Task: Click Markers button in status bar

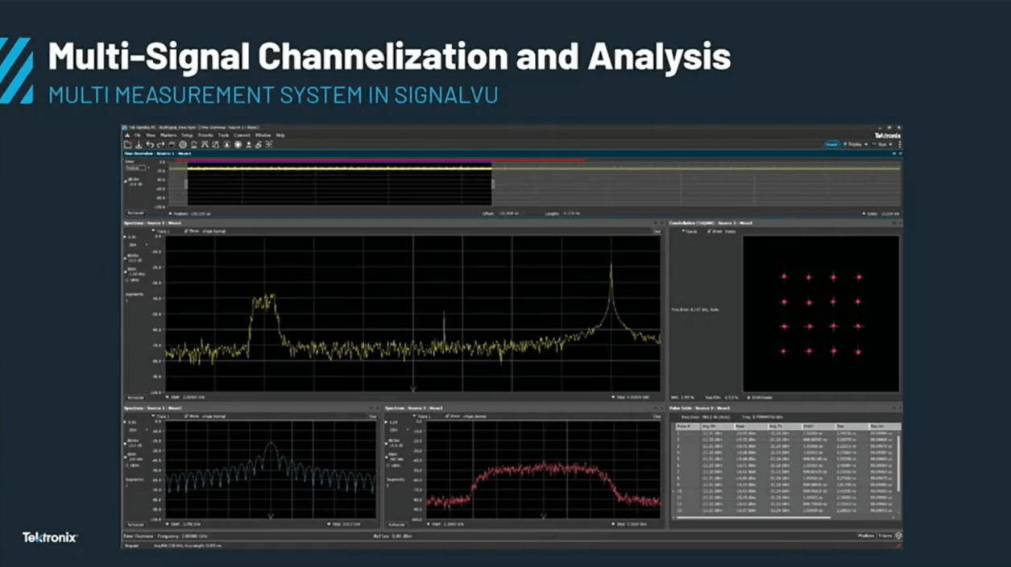Action: tap(866, 536)
